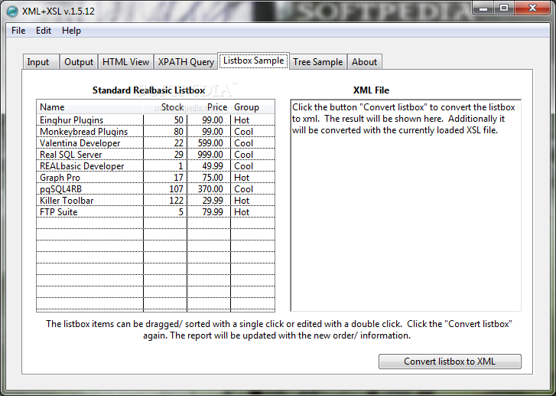Select the Graph Pro row
Image resolution: width=556 pixels, height=396 pixels.
tap(156, 177)
